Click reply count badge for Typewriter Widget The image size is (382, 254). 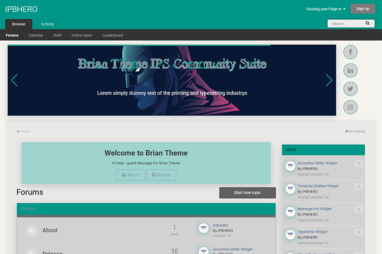[x=359, y=232]
